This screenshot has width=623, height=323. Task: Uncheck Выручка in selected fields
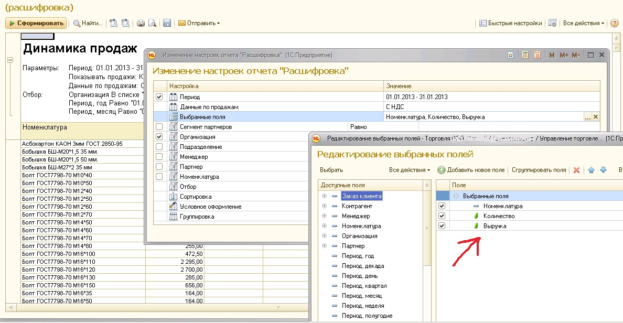point(442,225)
